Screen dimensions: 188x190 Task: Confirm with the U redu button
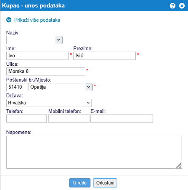80,183
